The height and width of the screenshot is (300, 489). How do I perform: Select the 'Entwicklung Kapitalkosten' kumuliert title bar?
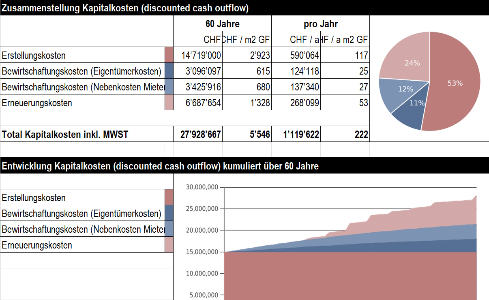click(x=244, y=166)
